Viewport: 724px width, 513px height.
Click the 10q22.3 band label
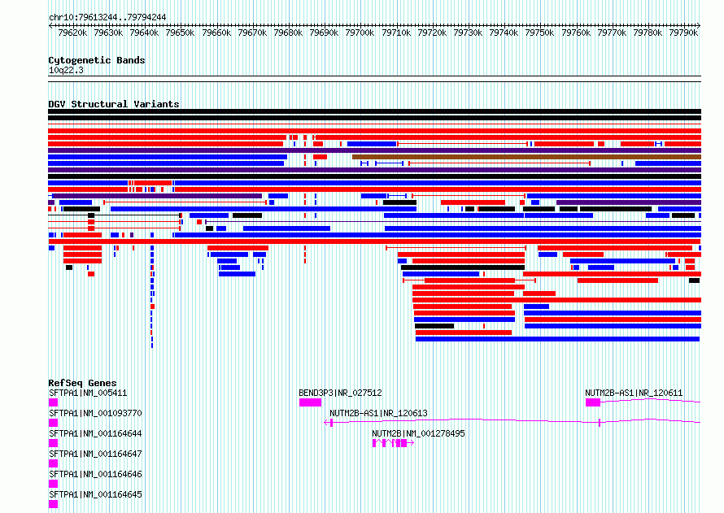coord(66,70)
